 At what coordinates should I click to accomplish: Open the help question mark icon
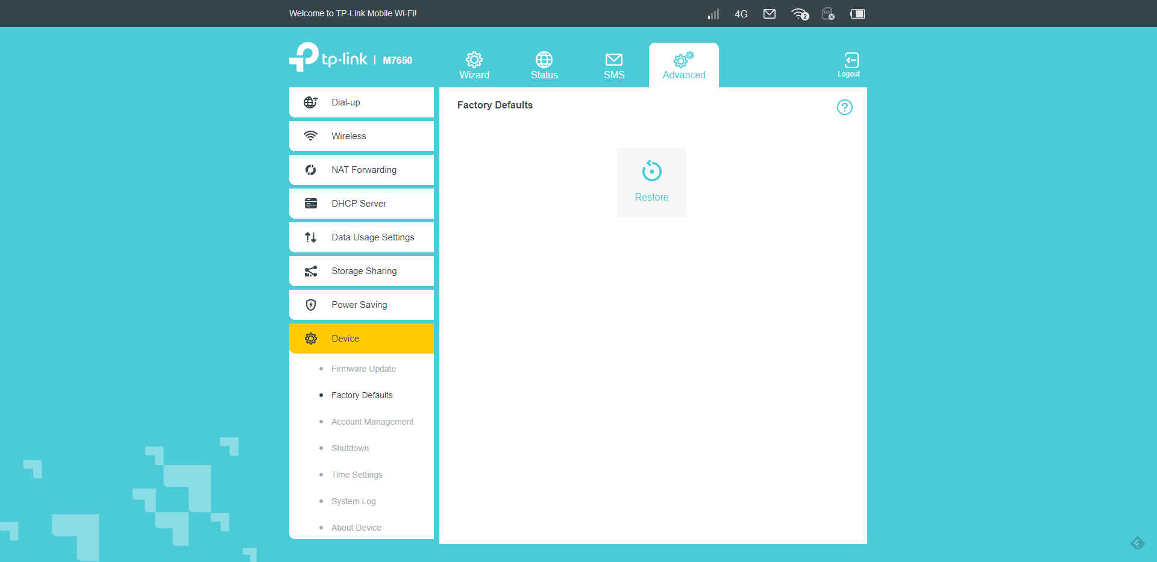(x=845, y=107)
